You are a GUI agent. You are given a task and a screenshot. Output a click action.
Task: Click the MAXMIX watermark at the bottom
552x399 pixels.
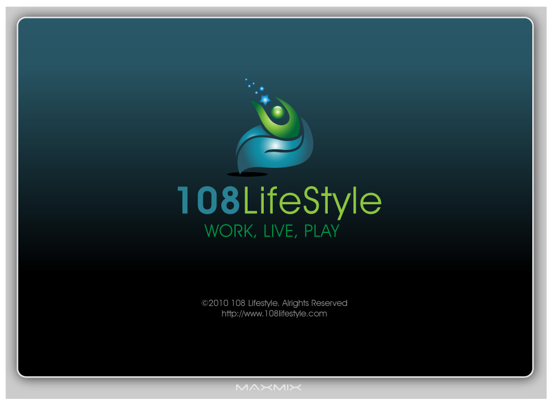coord(268,388)
